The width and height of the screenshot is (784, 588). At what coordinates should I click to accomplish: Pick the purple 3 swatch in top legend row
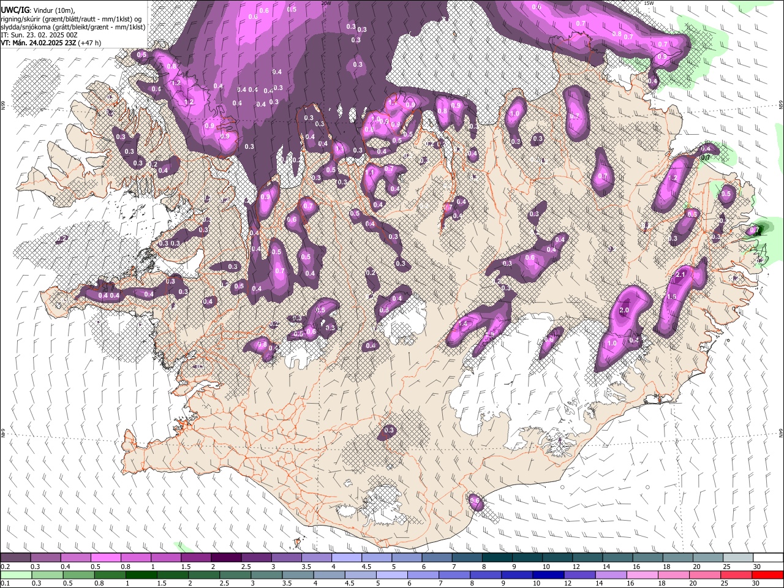286,558
